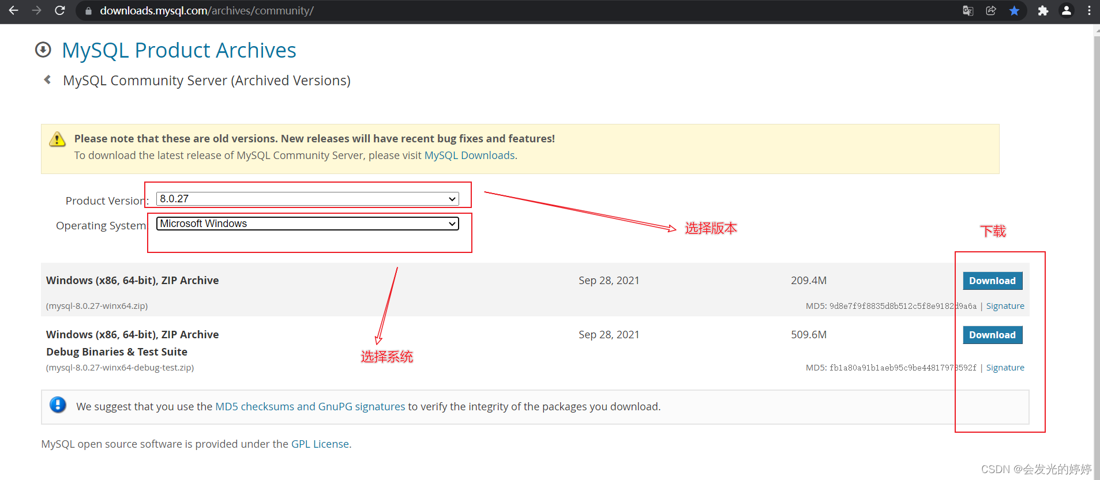Click Sep 28, 2021 in first row
The width and height of the screenshot is (1100, 480).
point(609,281)
